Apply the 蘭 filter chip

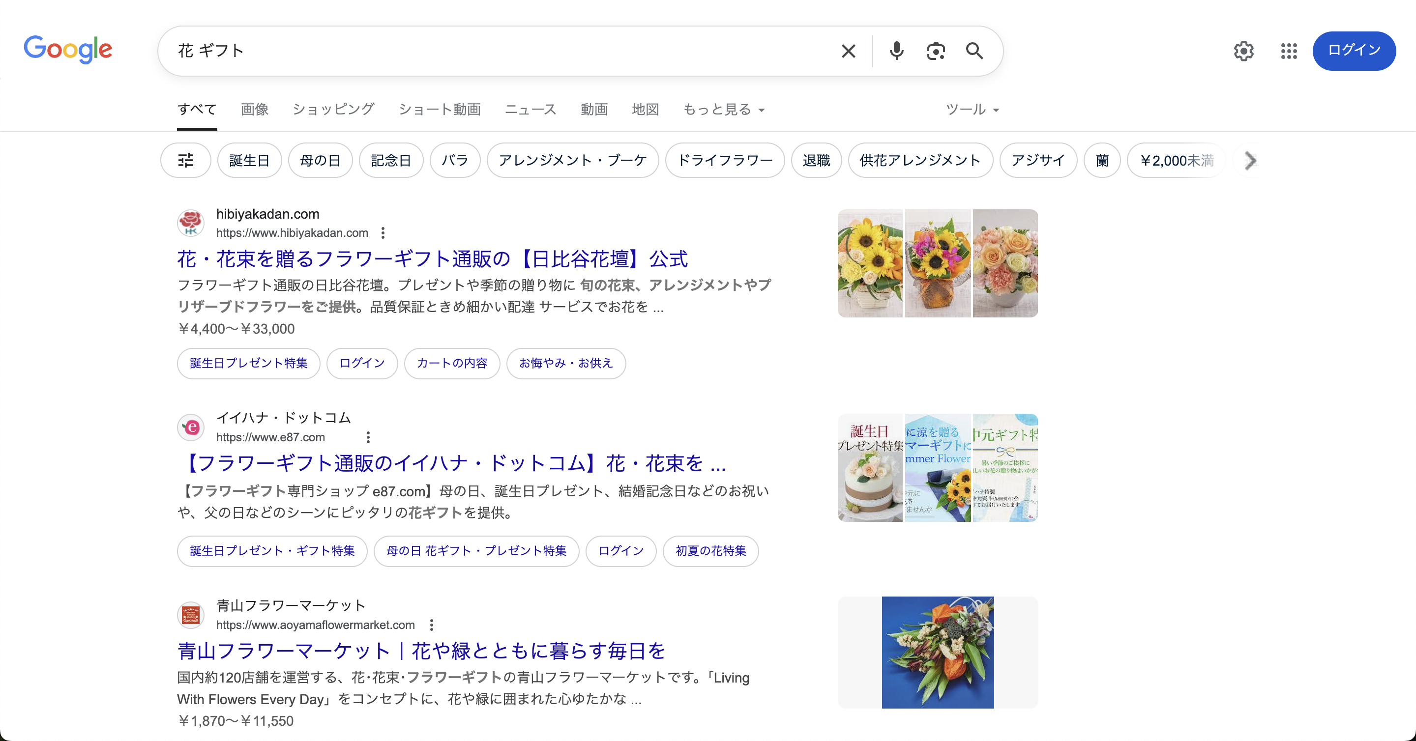pyautogui.click(x=1102, y=160)
